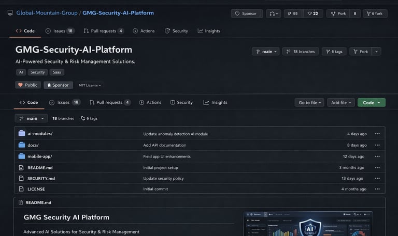Click the Fork button in top header
The height and width of the screenshot is (236, 398).
[x=338, y=13]
